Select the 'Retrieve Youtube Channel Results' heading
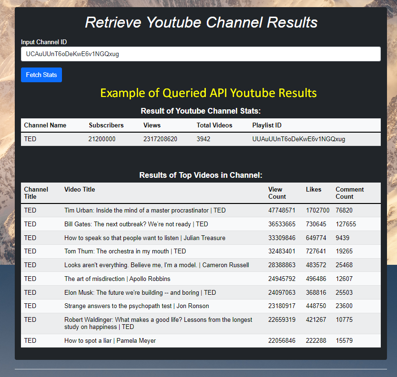 [201, 22]
